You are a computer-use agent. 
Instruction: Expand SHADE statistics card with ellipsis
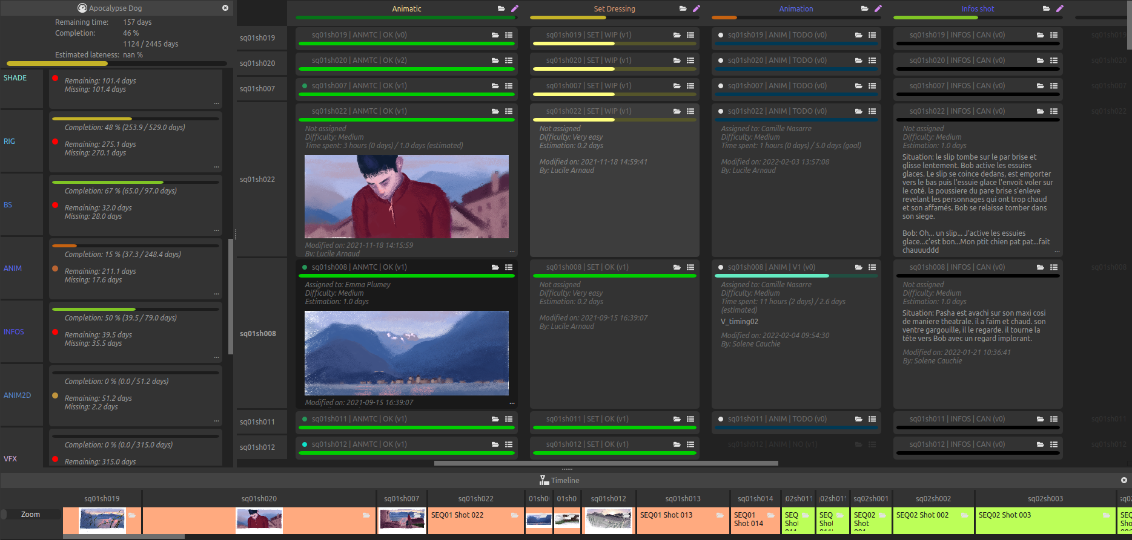coord(216,103)
